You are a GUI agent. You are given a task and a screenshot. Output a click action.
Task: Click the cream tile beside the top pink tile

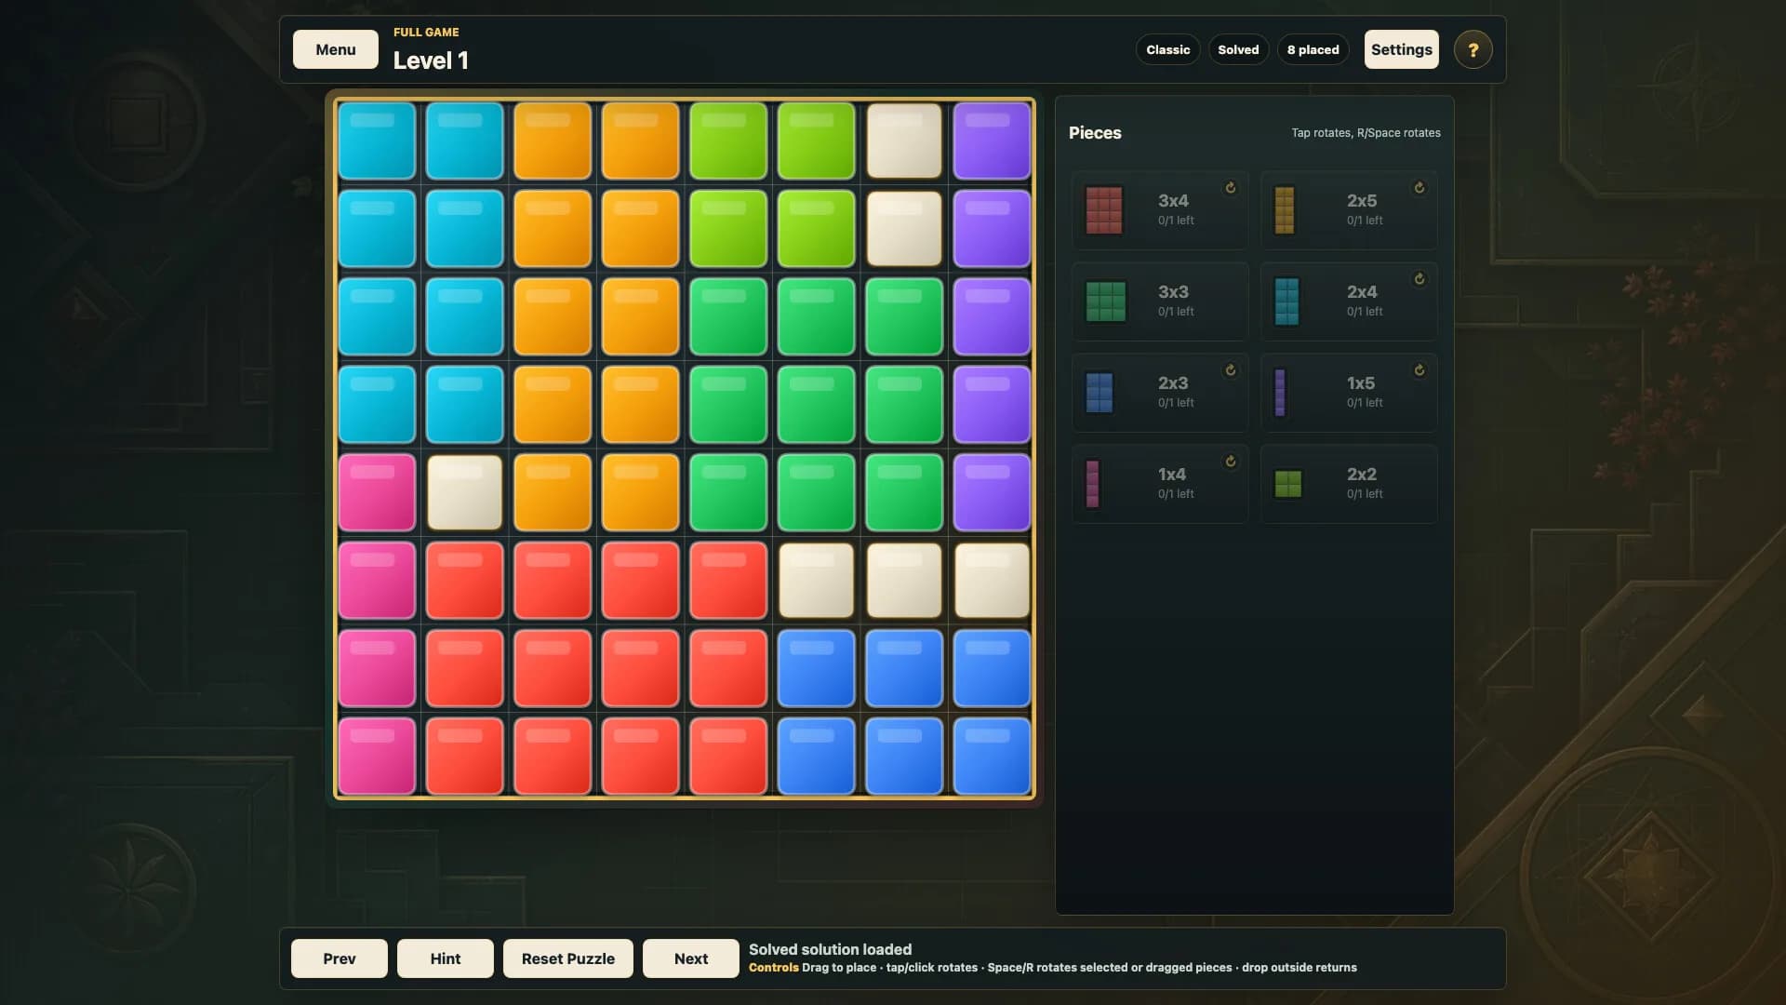coord(464,492)
